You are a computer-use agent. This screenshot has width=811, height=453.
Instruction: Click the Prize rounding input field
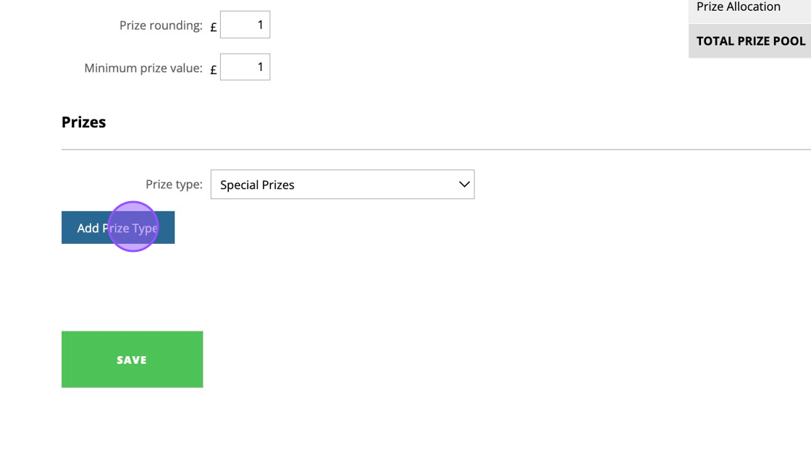pos(245,25)
